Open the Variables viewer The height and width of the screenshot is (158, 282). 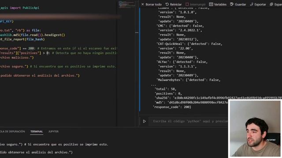pos(218,4)
